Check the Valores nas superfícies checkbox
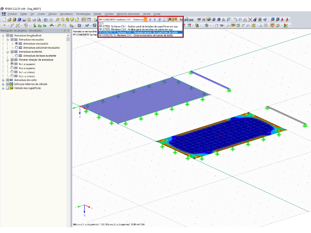This screenshot has width=311, height=233. pos(7,88)
